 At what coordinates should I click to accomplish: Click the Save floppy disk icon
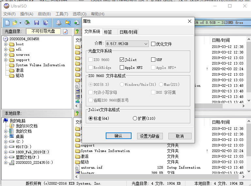tap(37, 23)
